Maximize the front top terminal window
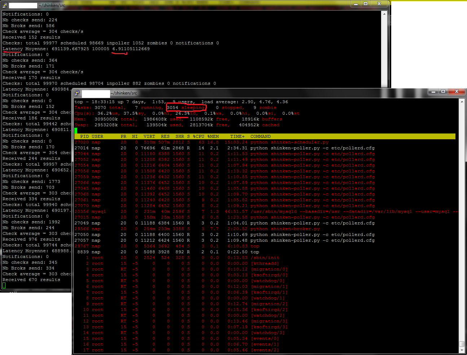 coord(443,91)
